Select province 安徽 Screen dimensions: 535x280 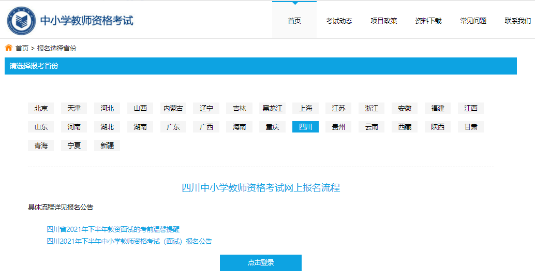click(405, 108)
